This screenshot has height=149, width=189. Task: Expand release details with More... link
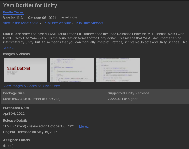click(x=84, y=127)
